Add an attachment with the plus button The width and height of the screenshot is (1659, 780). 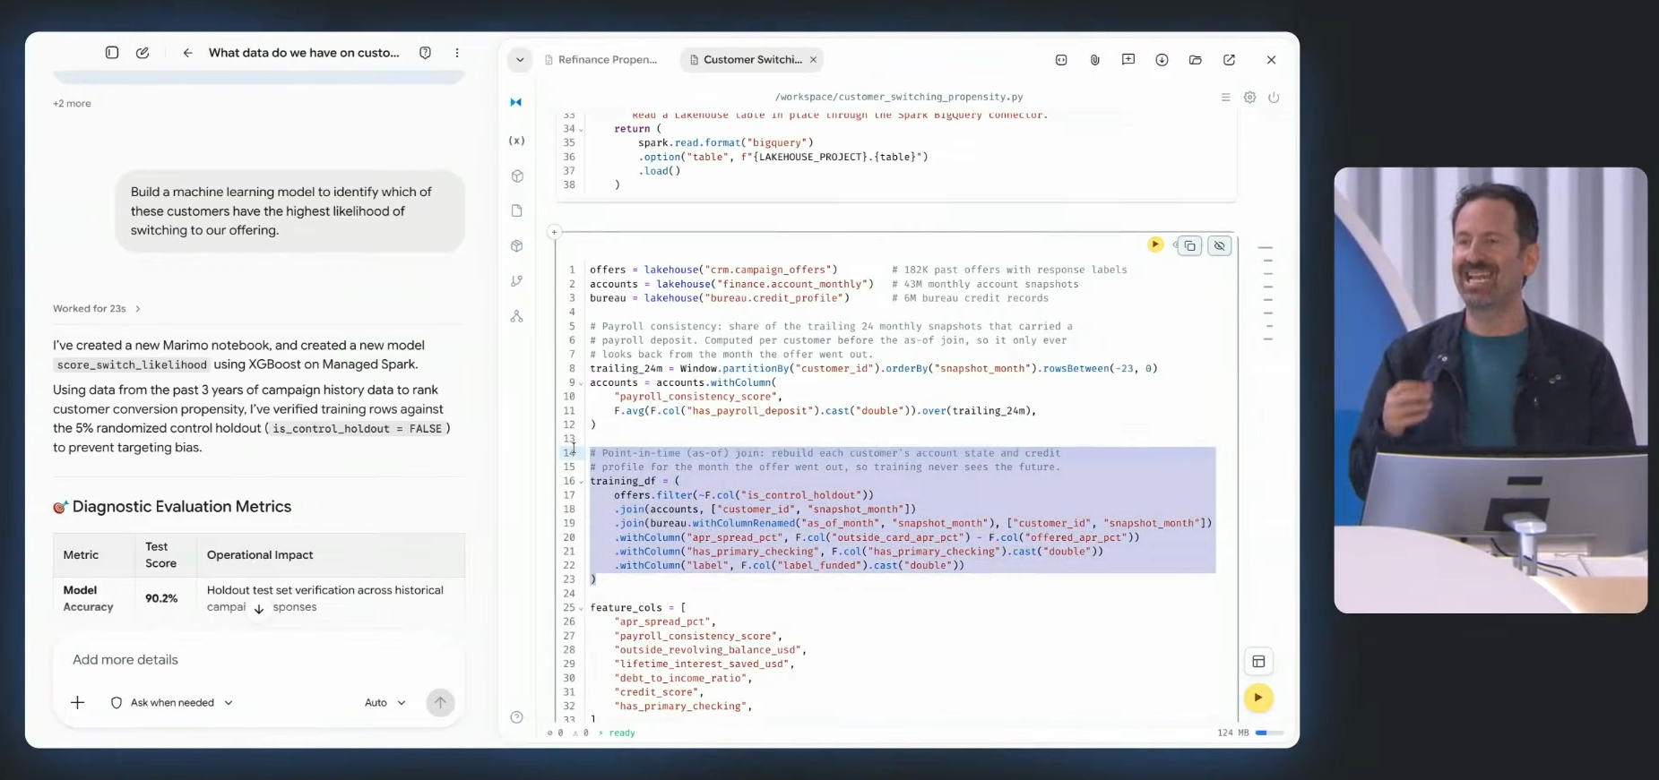[78, 703]
